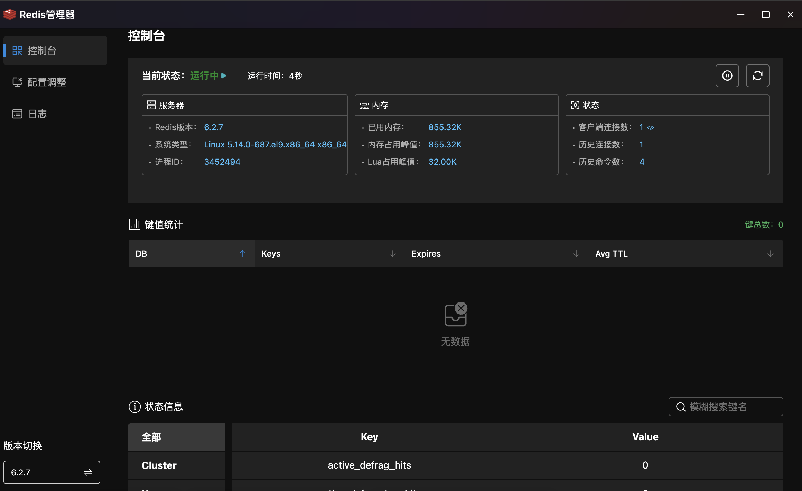Pause the Redis server with pause button

point(727,76)
